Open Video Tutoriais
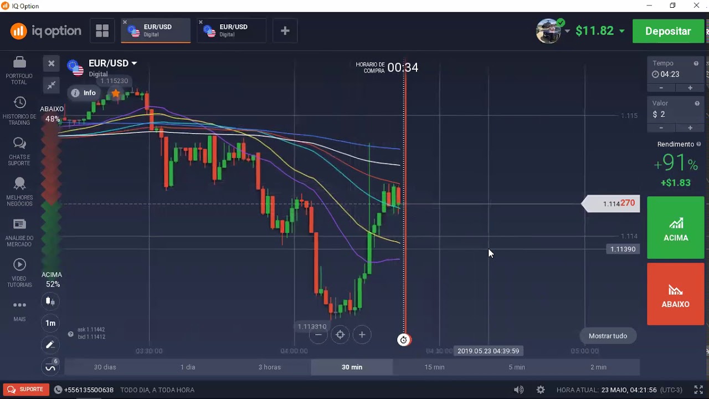Screen dimensions: 709x399 tap(19, 273)
